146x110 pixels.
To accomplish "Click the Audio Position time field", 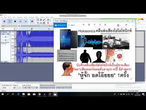I will pos(30,88).
